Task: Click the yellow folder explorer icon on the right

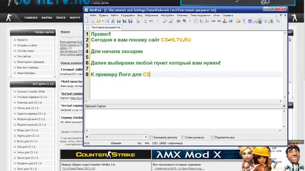Action: [238, 21]
